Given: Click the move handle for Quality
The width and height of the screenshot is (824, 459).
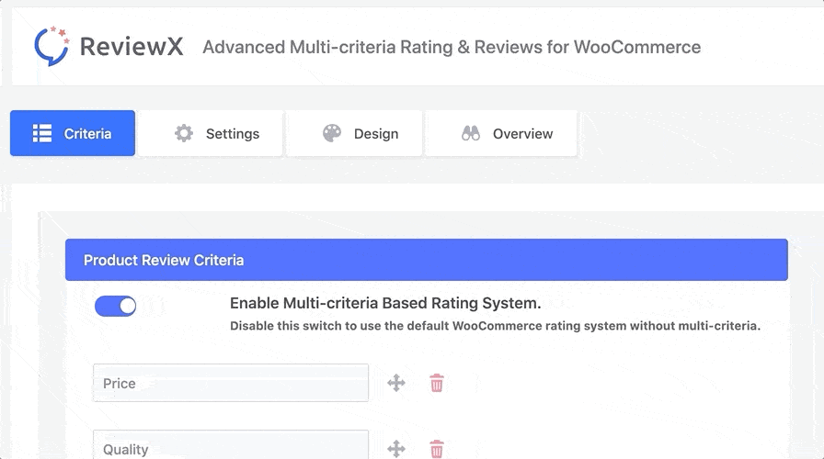Looking at the screenshot, I should click(x=396, y=449).
